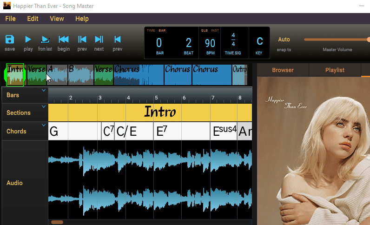
Task: Click the Song Master app icon in title bar
Action: [7, 6]
